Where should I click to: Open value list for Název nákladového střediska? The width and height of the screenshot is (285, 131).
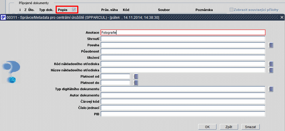271,70
